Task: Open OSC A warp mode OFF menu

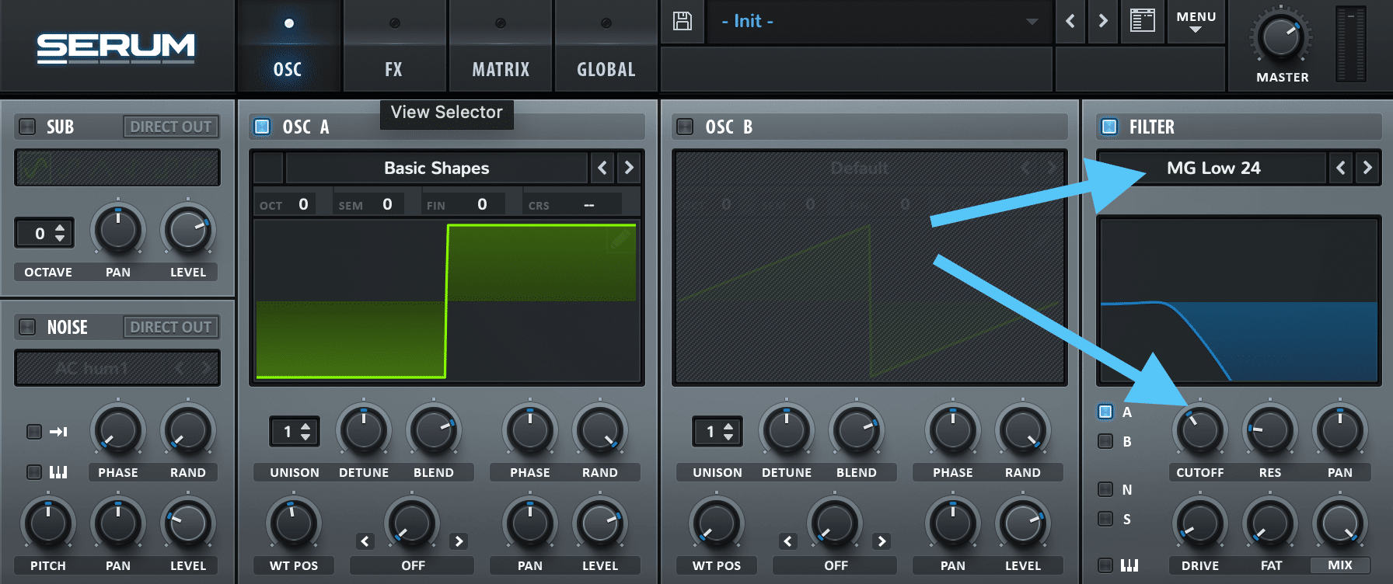Action: coord(413,565)
